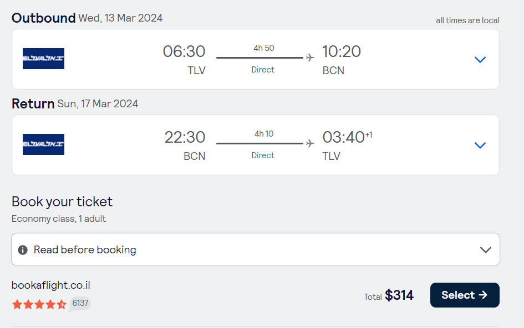Expand return flight details chevron

point(480,145)
